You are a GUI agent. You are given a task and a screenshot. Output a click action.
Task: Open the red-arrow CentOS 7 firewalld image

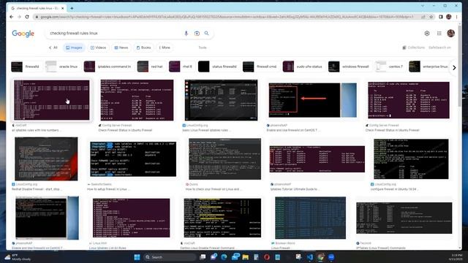[x=312, y=100]
